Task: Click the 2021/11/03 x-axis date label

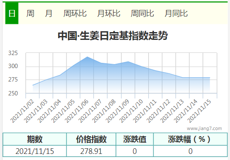Action: point(36,111)
